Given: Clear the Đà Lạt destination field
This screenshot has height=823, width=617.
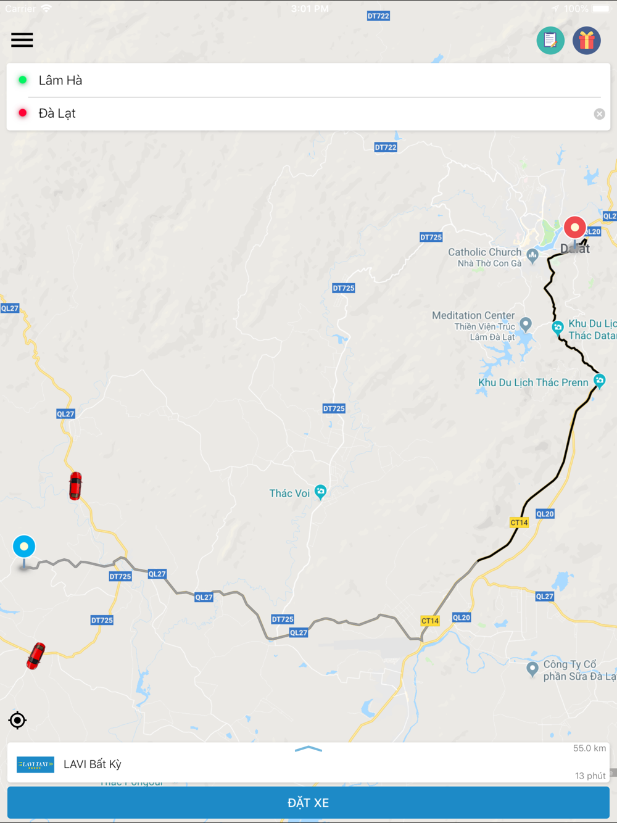Looking at the screenshot, I should pyautogui.click(x=599, y=114).
